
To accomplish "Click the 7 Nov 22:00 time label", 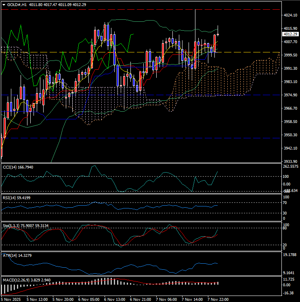I will pos(218,299).
